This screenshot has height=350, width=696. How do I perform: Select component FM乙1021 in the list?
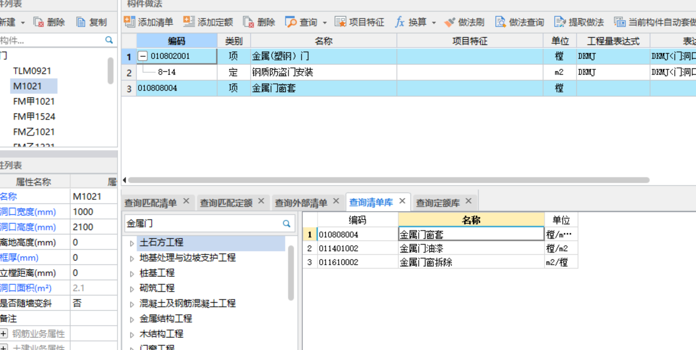[x=34, y=132]
